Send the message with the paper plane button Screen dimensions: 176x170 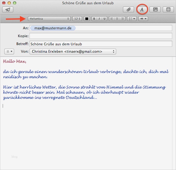pos(8,10)
